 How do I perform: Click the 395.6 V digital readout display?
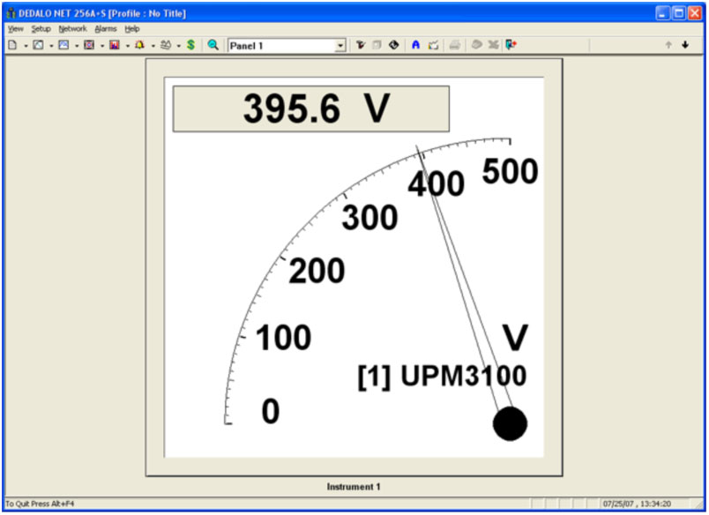click(x=310, y=108)
